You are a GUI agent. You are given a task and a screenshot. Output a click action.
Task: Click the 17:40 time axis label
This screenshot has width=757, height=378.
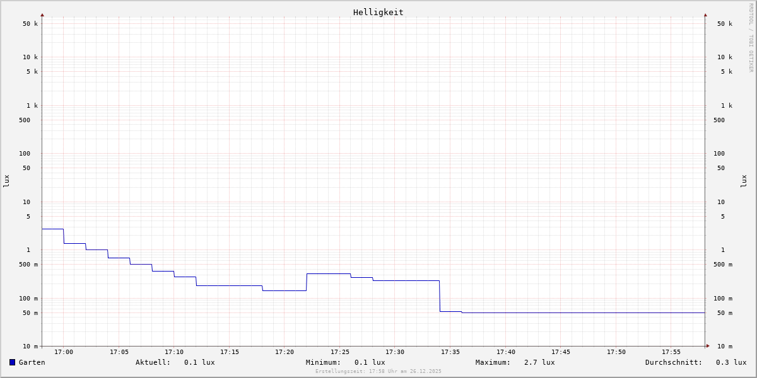[506, 352]
